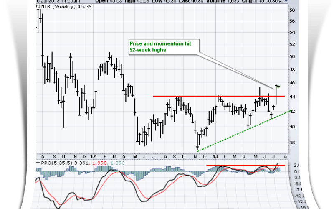Click the '12' year marker on the time axis
This screenshot has height=209, width=334.
(95, 156)
